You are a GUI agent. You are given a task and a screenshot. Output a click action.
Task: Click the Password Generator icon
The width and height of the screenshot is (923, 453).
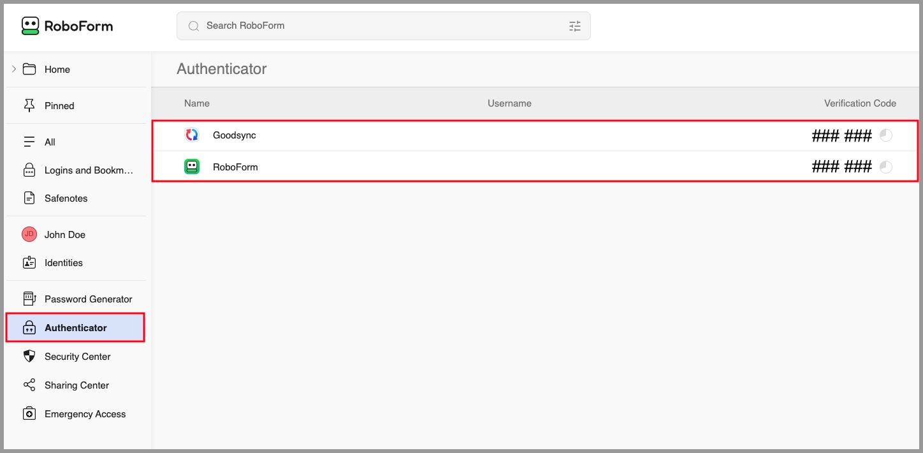pyautogui.click(x=29, y=299)
